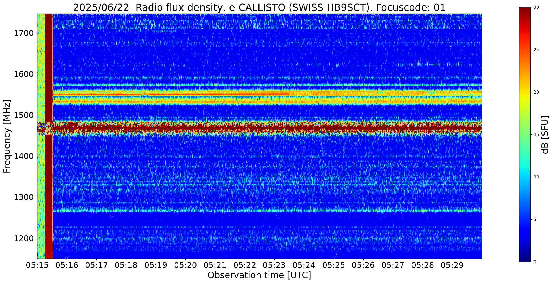This screenshot has width=553, height=283.
Task: Click the Frequency [MHz] axis label
Action: [7, 136]
